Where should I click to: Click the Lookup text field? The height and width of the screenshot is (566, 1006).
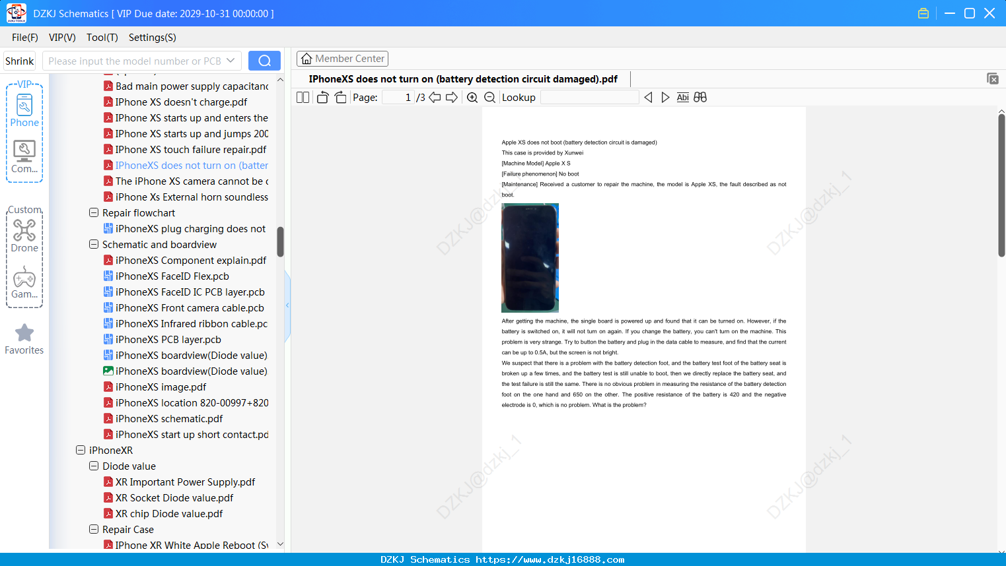[x=590, y=98]
